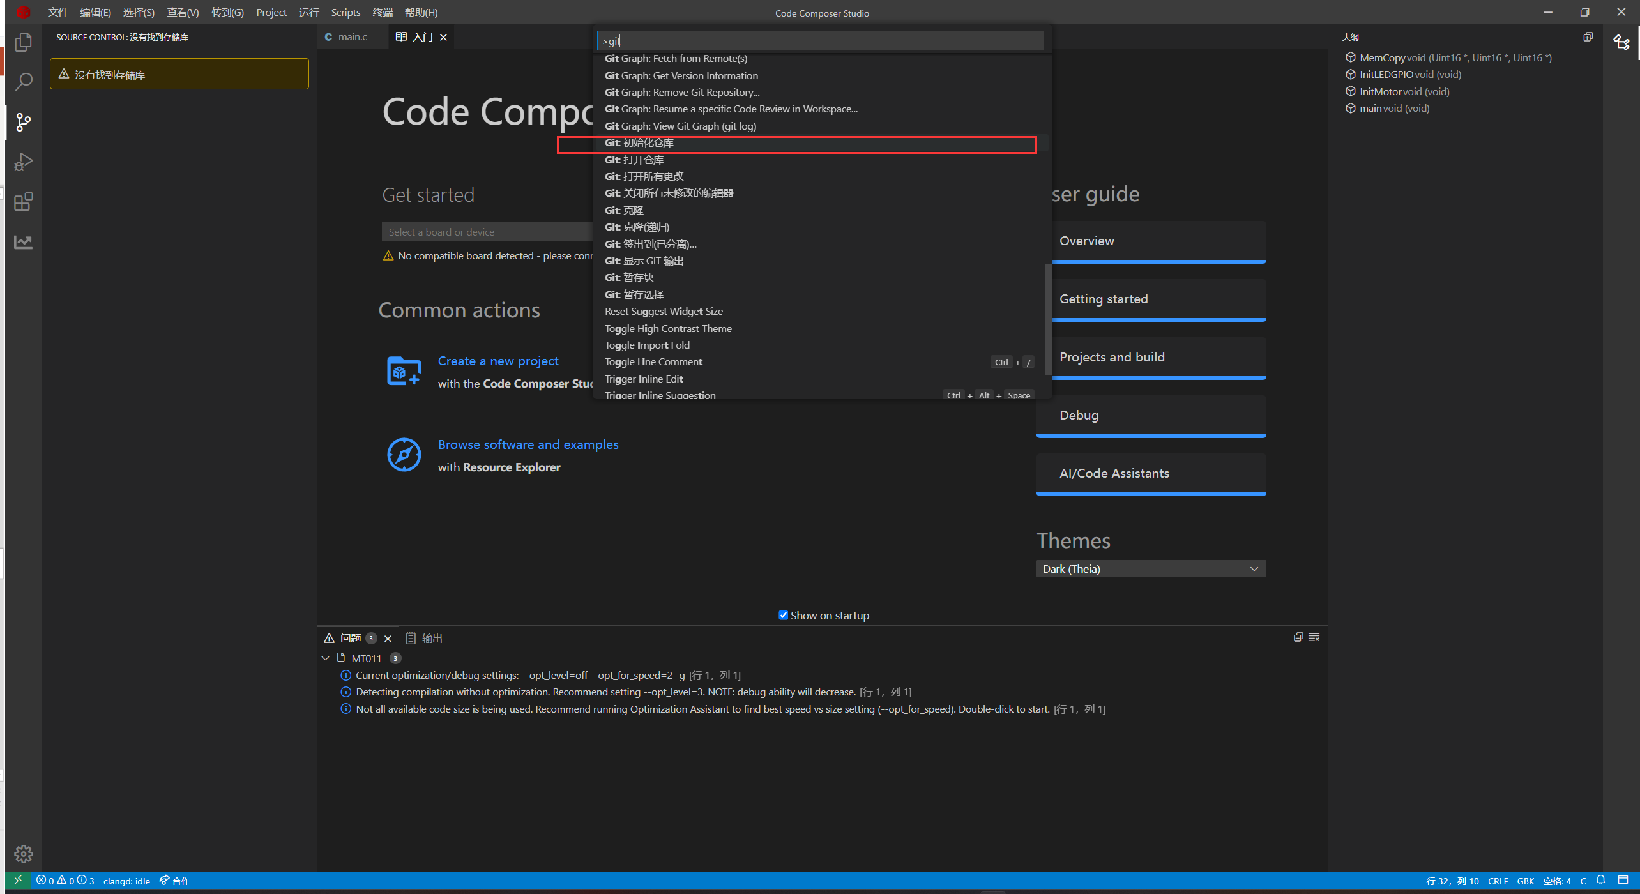Open the Extensions icon
Viewport: 1640px width, 894px height.
(24, 202)
